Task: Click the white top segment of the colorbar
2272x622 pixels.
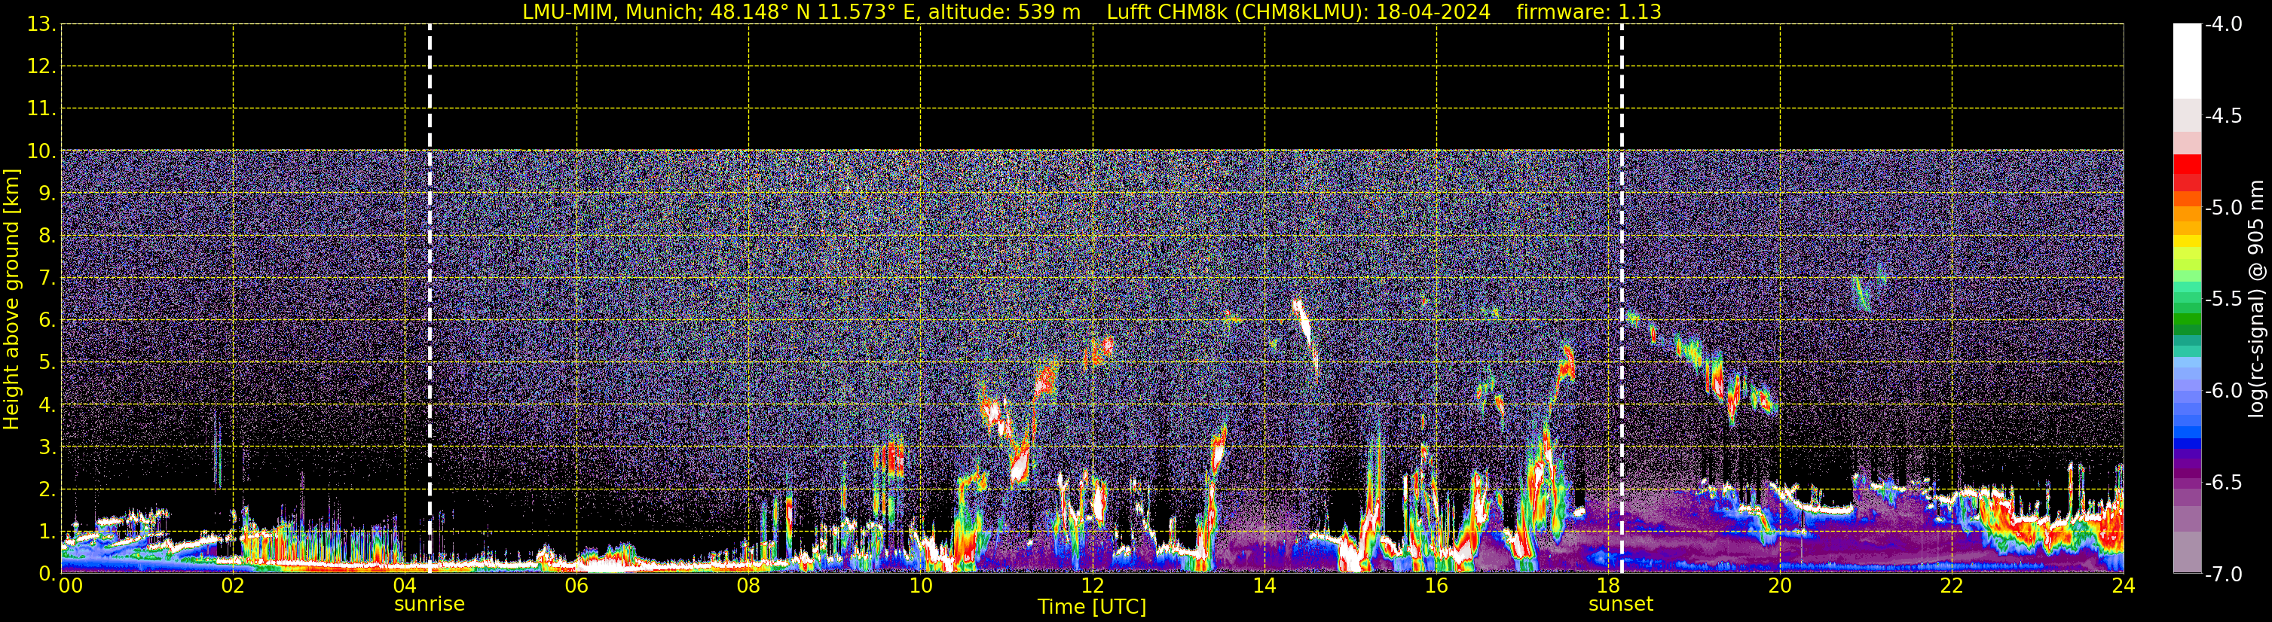Action: tap(2188, 62)
